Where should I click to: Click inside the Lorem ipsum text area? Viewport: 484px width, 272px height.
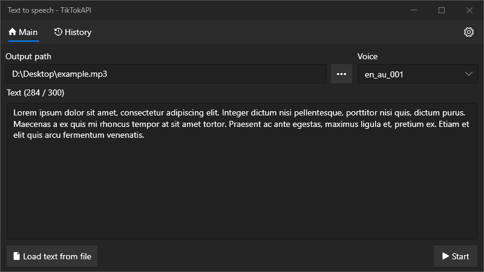(x=241, y=124)
